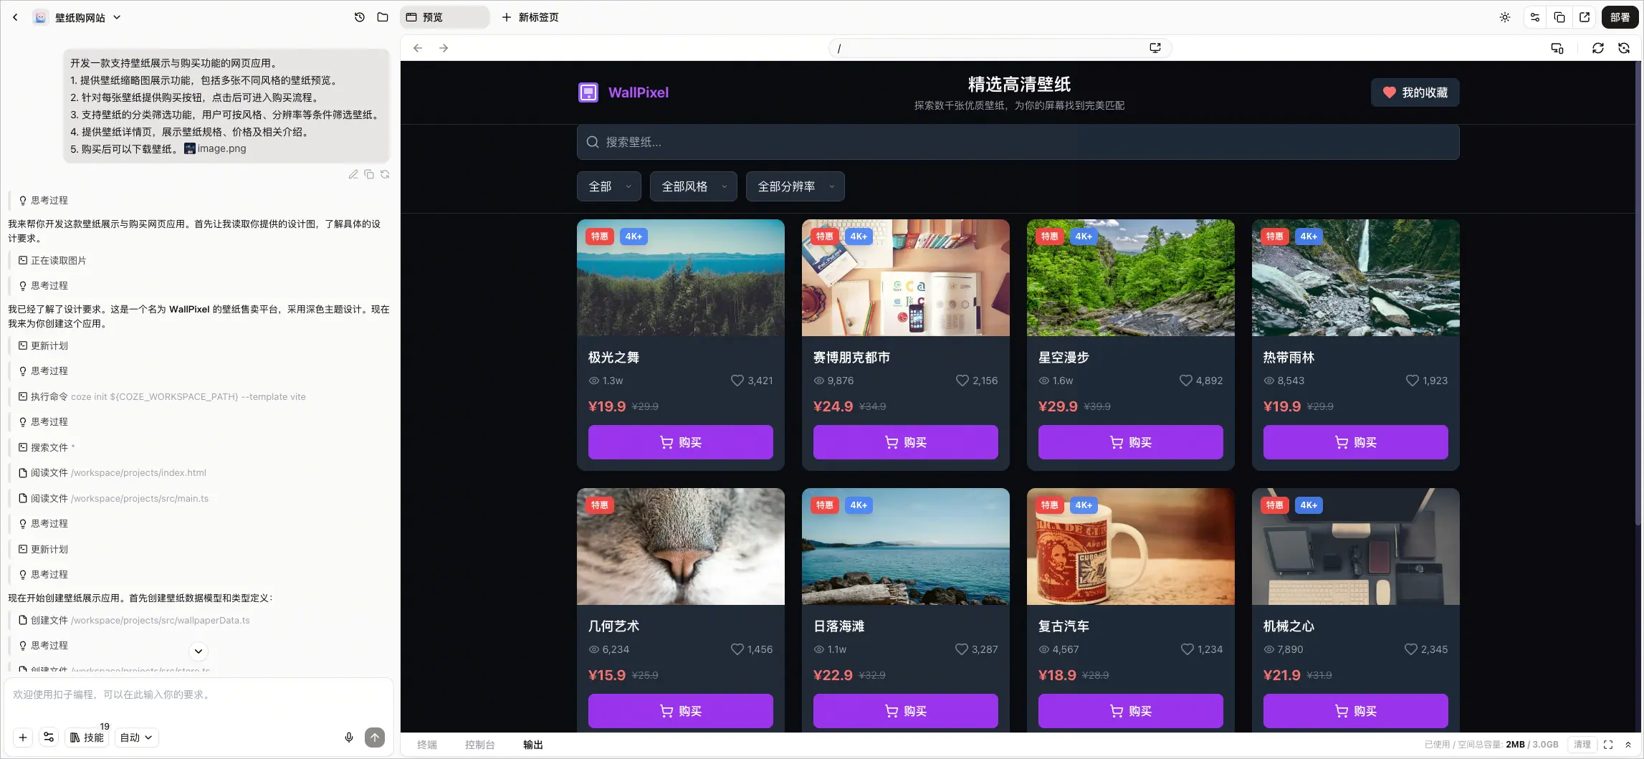Image resolution: width=1644 pixels, height=759 pixels.
Task: Like the 赛博朋克都市 wallpaper heart
Action: pyautogui.click(x=962, y=381)
